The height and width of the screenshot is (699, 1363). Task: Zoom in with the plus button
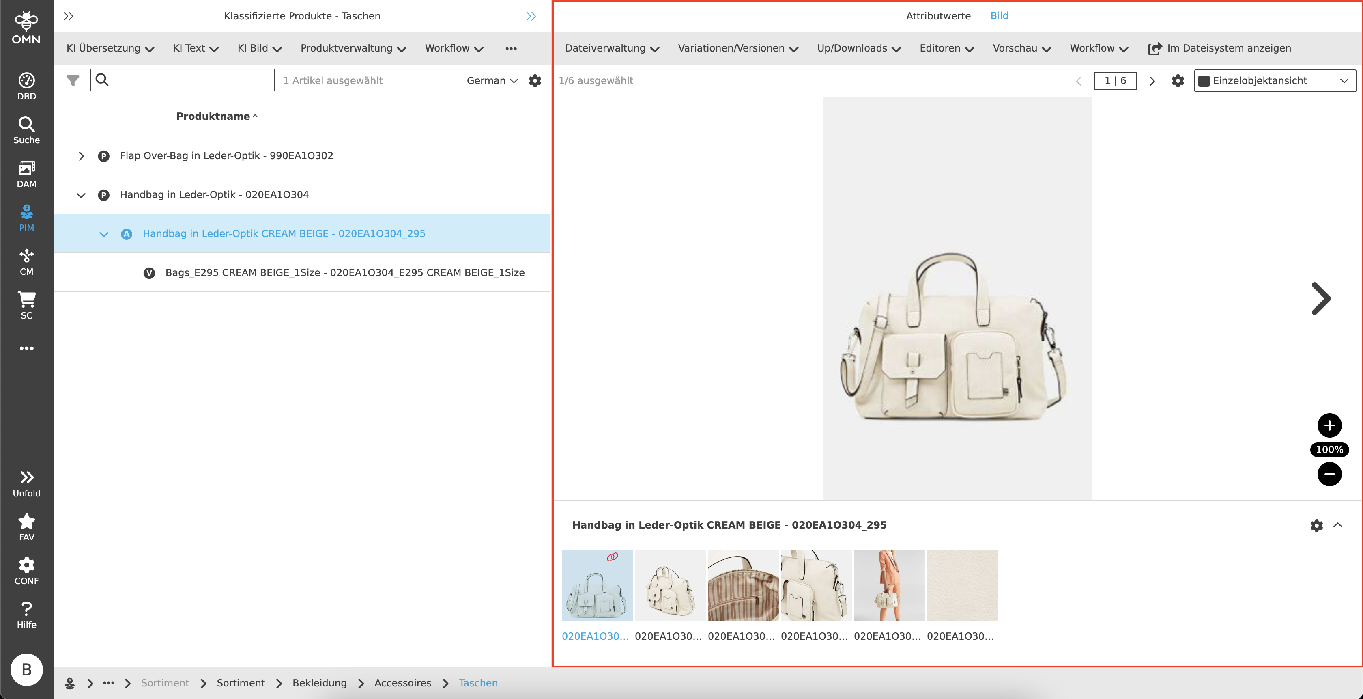(x=1329, y=425)
